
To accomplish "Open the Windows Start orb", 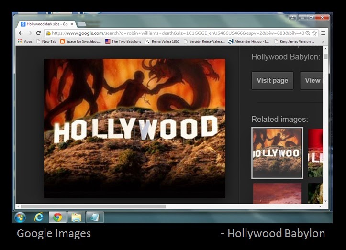I will (20, 217).
